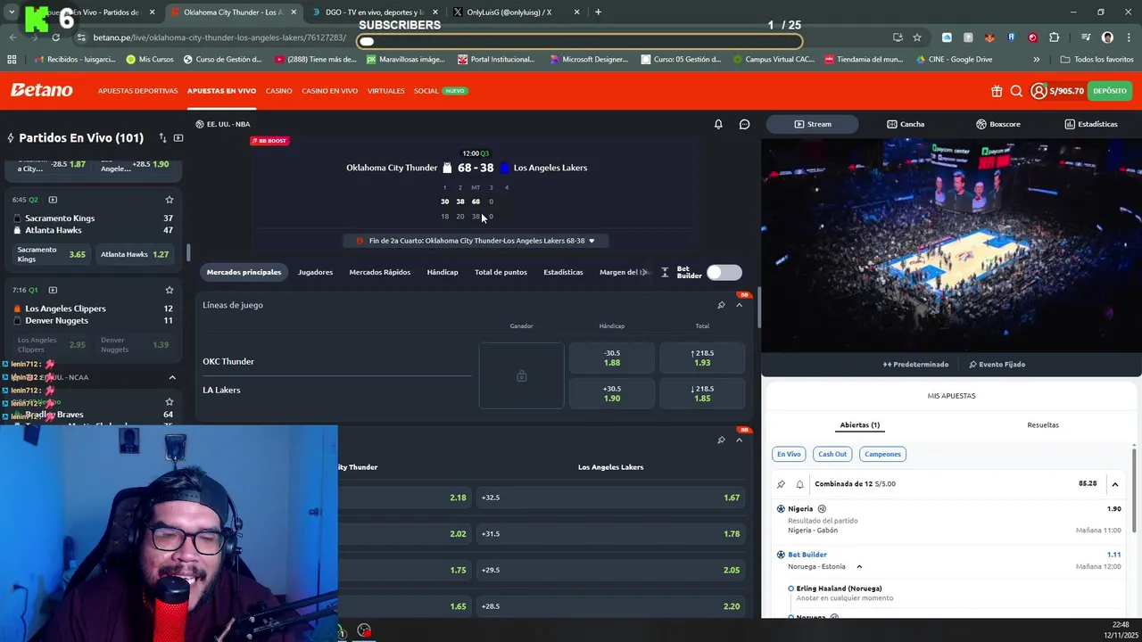Collapse the EE. UU. - NCAA group

172,377
